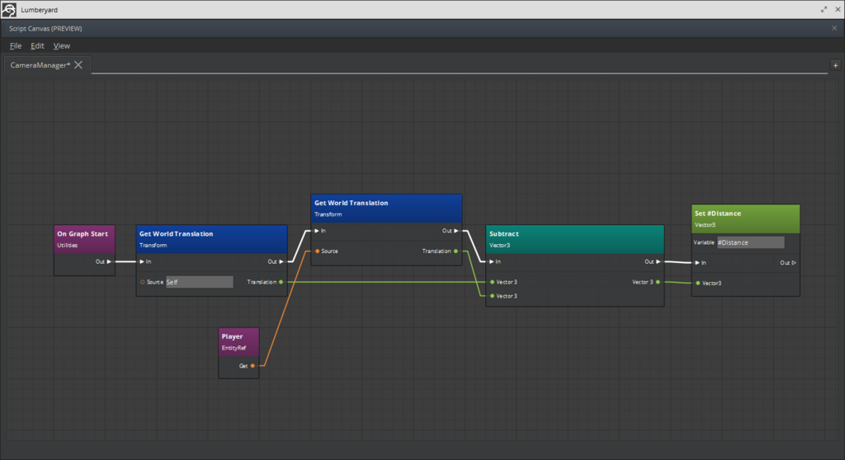The image size is (845, 460).
Task: Edit the Self source input field
Action: click(x=200, y=282)
